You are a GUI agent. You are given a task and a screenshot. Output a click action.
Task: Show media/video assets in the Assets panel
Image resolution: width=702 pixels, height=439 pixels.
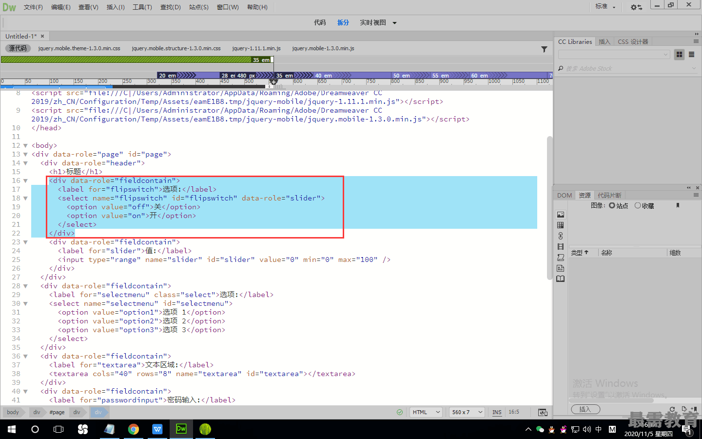coord(561,247)
